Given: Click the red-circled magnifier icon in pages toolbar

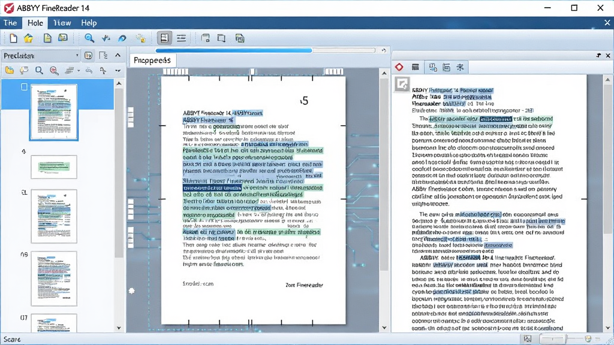Looking at the screenshot, I should click(54, 71).
